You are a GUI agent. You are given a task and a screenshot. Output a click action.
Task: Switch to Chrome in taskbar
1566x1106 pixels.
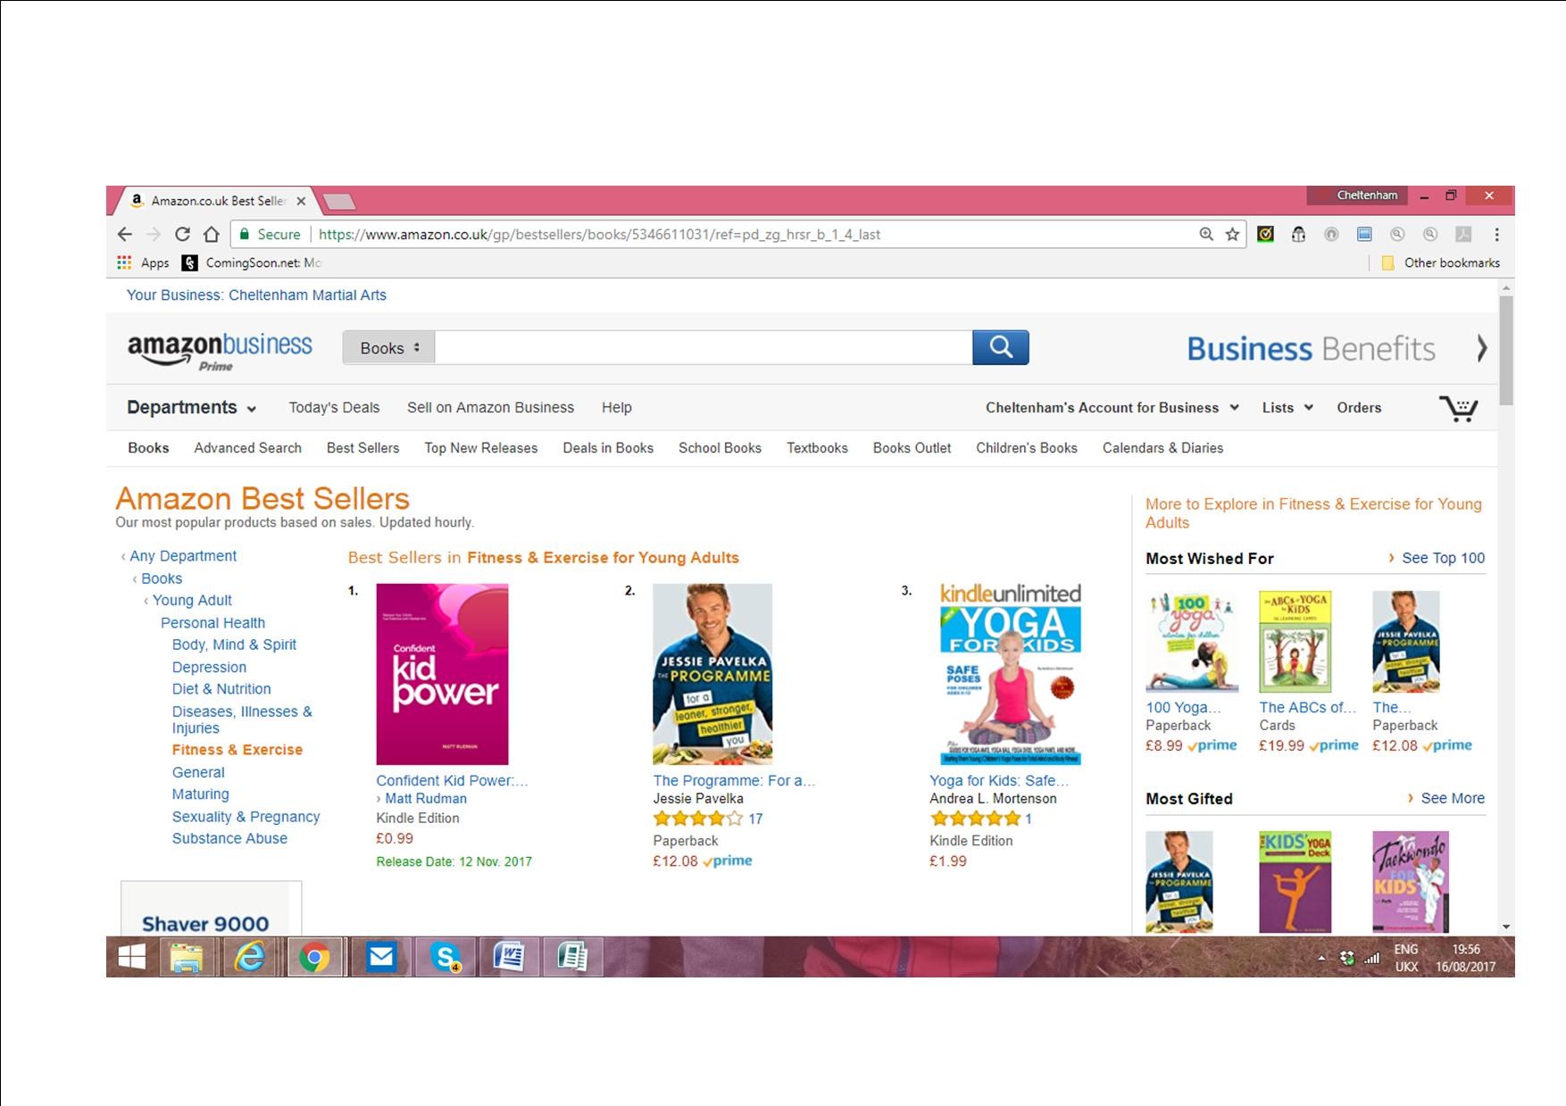click(314, 957)
